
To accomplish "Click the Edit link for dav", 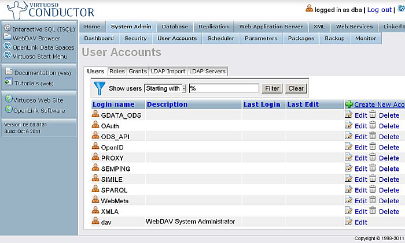I will (x=361, y=222).
